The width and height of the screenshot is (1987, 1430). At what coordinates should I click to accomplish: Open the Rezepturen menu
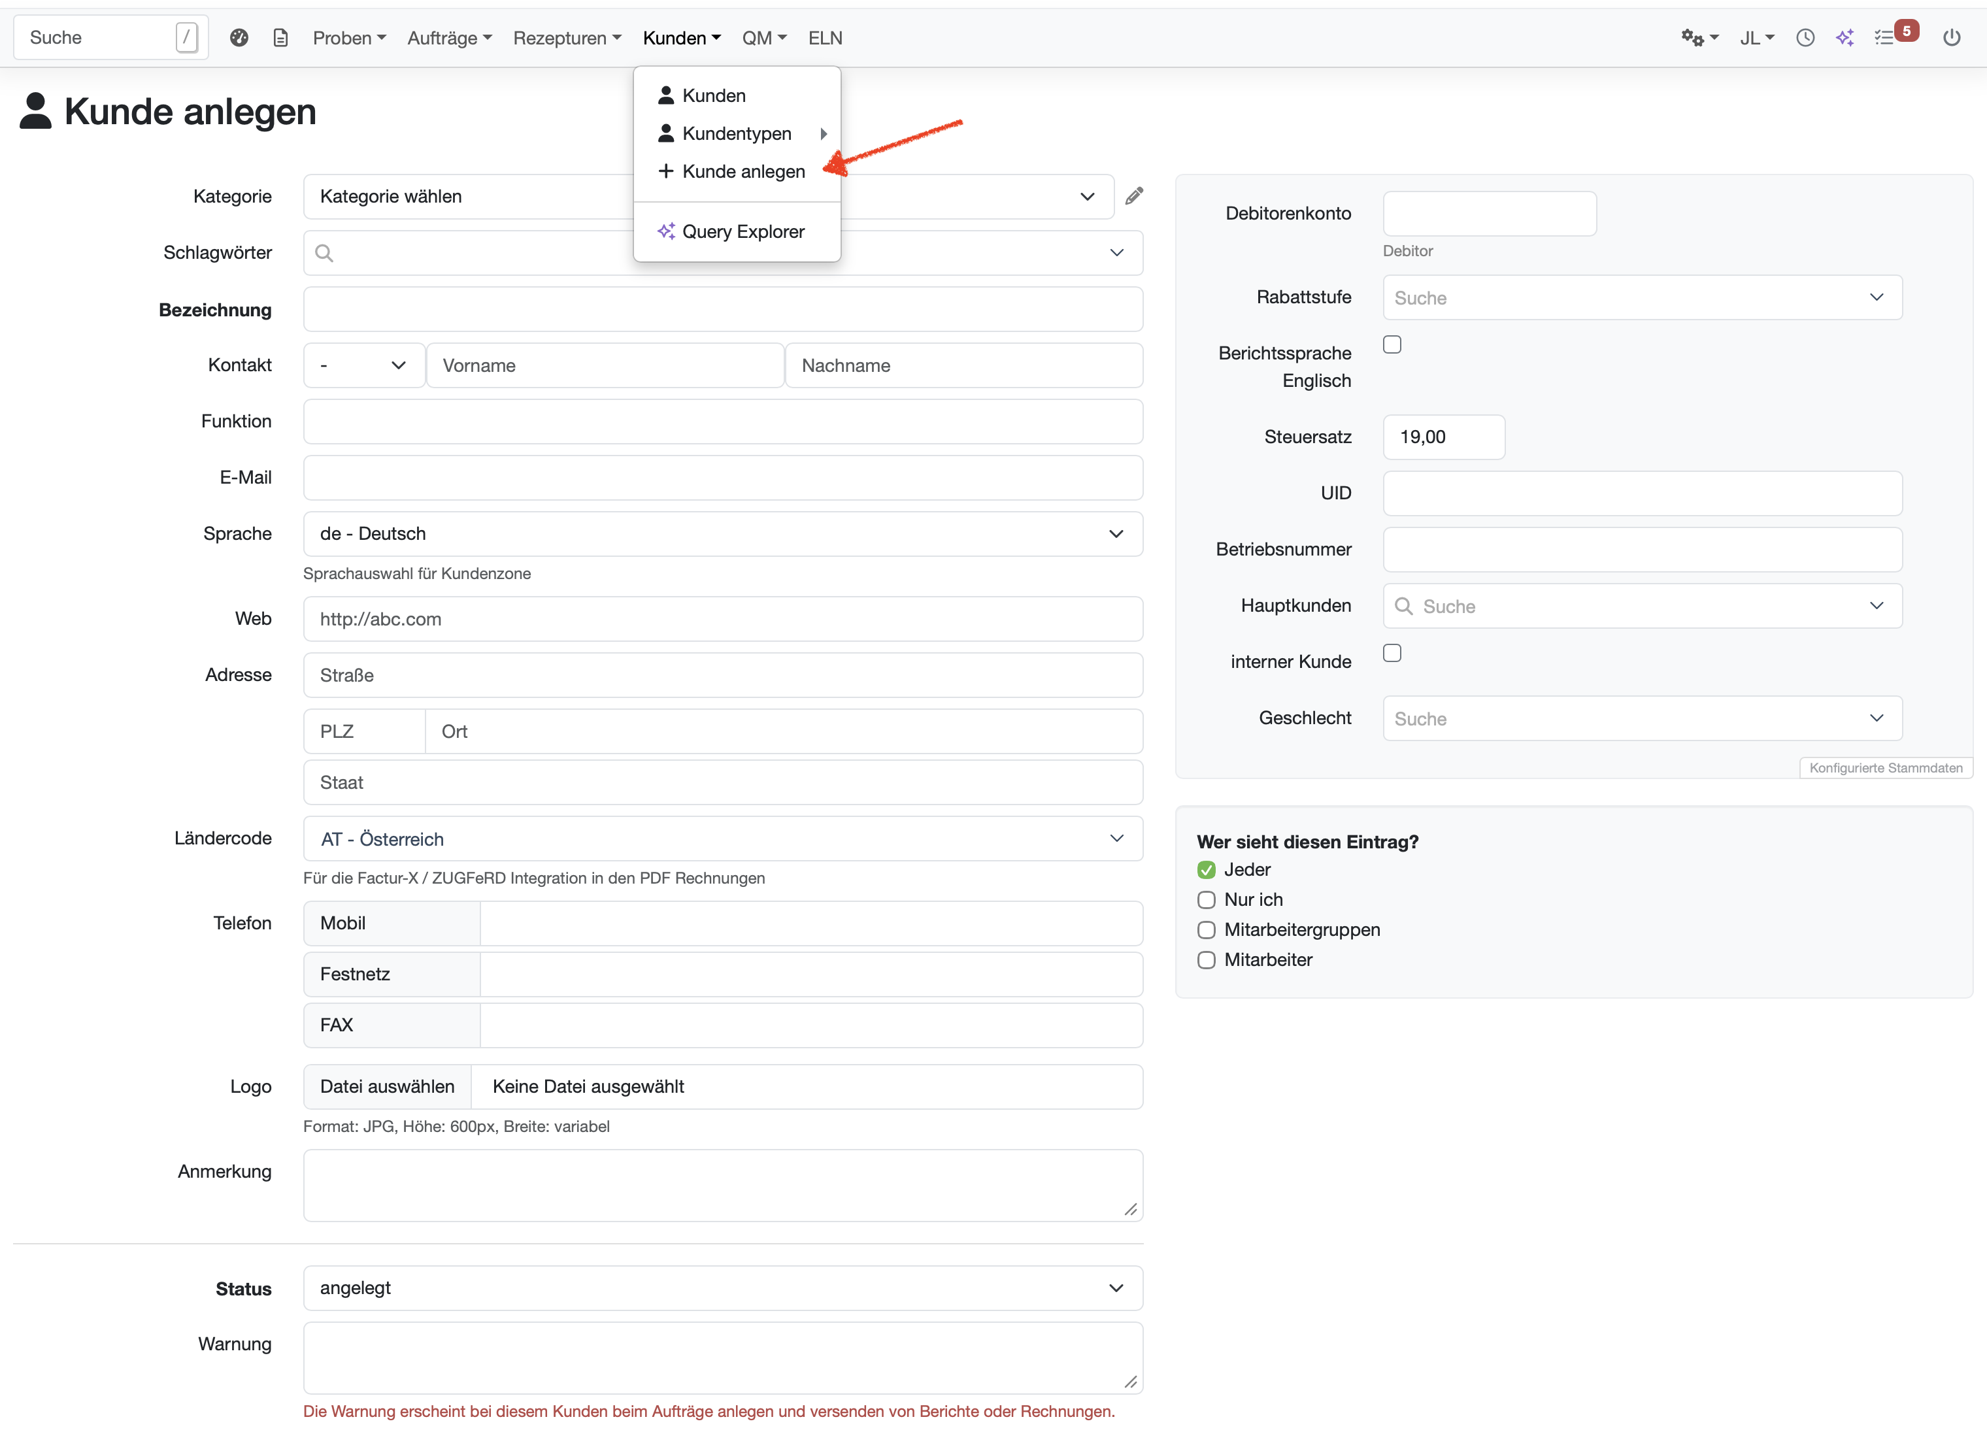pyautogui.click(x=567, y=38)
